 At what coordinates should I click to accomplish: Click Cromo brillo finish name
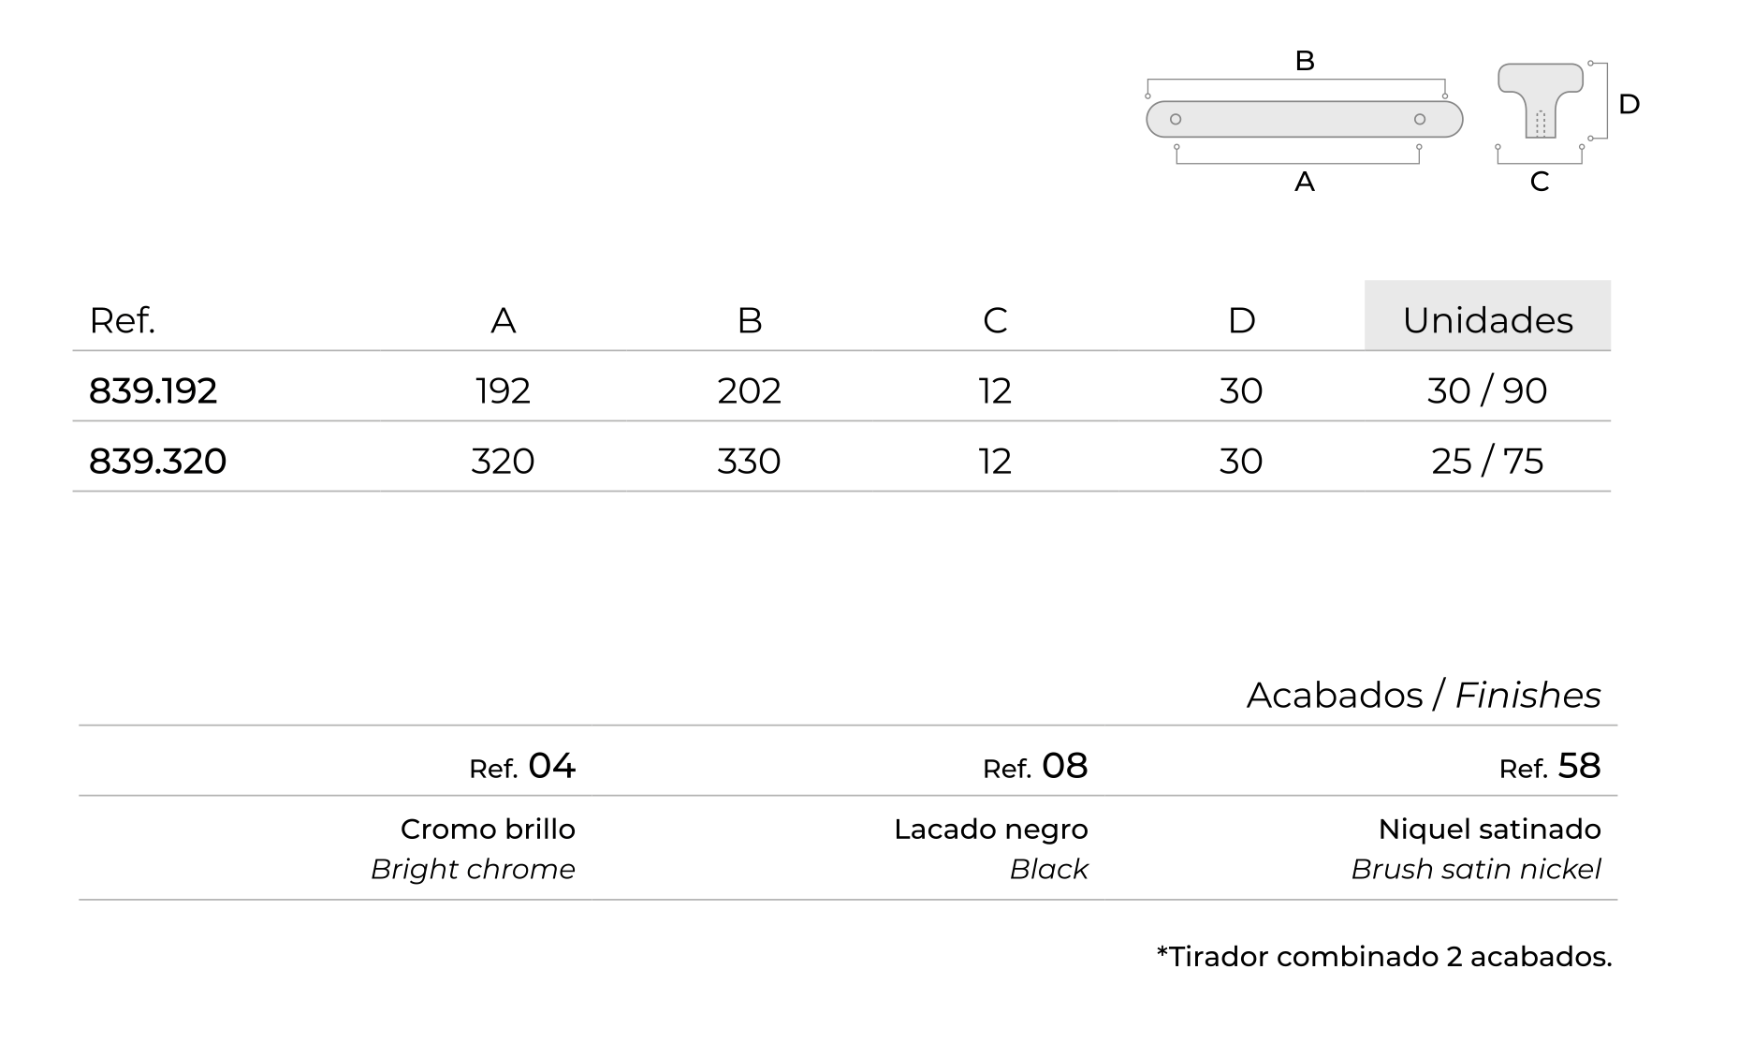(488, 829)
